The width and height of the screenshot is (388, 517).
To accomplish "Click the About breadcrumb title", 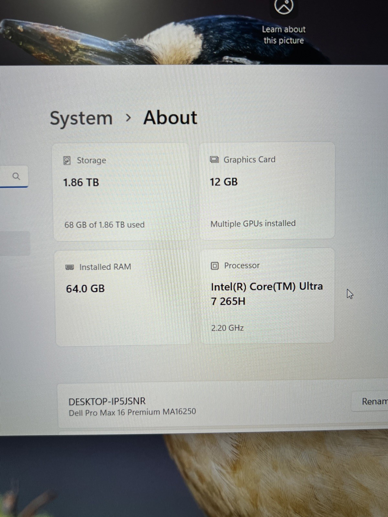I will pyautogui.click(x=170, y=117).
